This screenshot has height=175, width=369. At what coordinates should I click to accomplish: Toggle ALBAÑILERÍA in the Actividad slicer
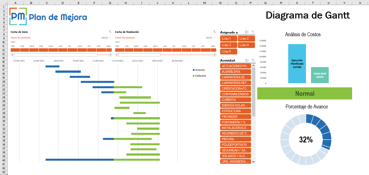click(x=236, y=72)
